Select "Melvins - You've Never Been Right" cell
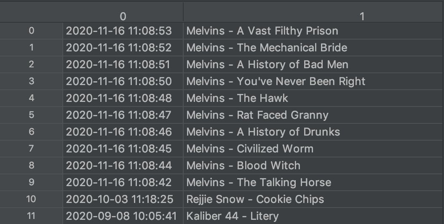Image resolution: width=444 pixels, height=224 pixels. pos(276,81)
